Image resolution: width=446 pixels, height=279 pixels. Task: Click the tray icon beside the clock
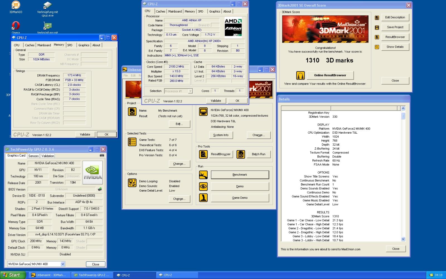431,275
